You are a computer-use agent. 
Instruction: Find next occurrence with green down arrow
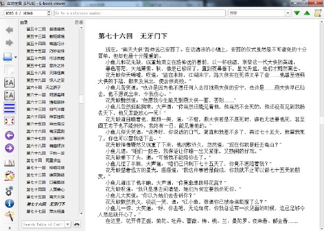pyautogui.click(x=296, y=13)
